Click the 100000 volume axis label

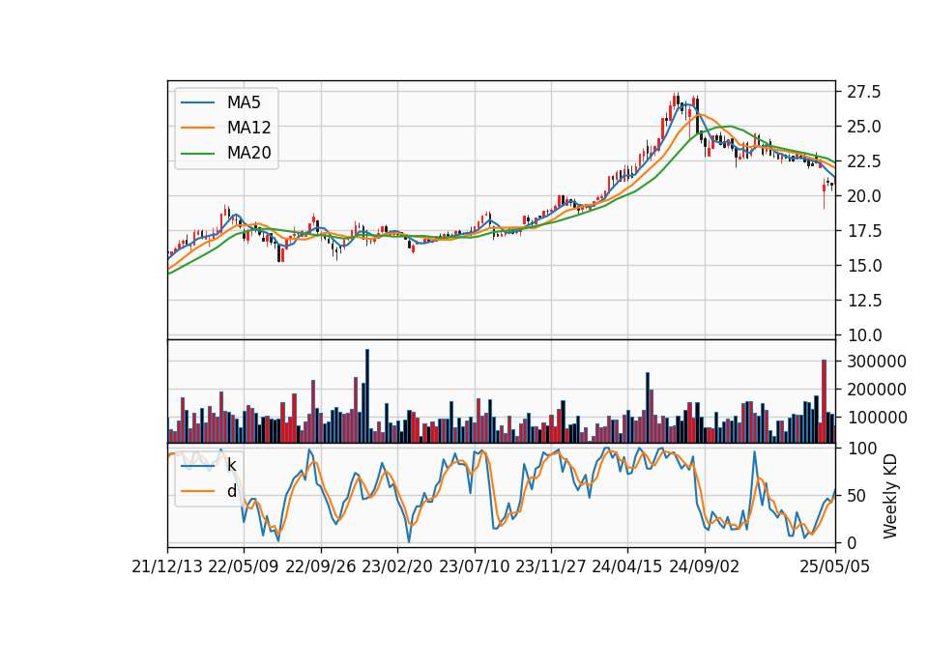pyautogui.click(x=877, y=418)
